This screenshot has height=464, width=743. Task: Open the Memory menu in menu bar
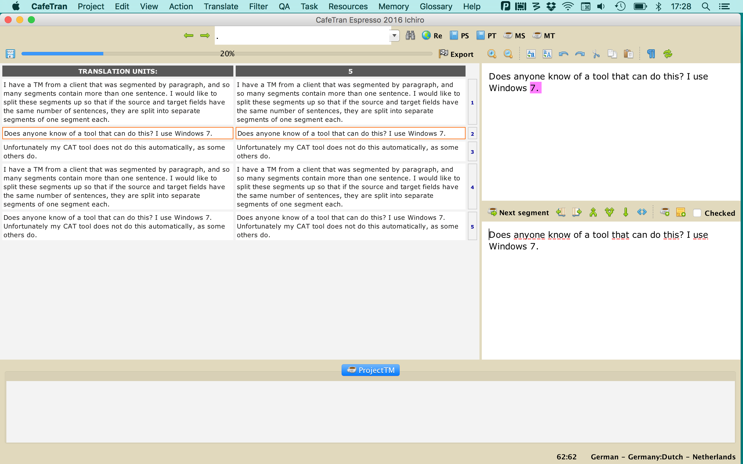coord(393,6)
